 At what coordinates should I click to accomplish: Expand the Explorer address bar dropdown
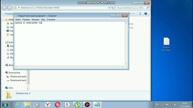[109, 8]
